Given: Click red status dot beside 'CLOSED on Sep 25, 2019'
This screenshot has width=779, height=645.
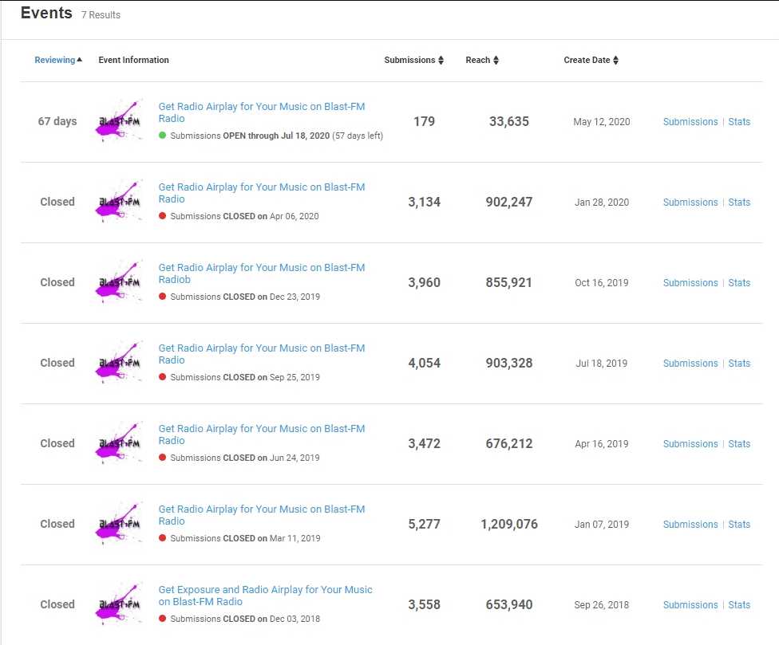Looking at the screenshot, I should 162,376.
